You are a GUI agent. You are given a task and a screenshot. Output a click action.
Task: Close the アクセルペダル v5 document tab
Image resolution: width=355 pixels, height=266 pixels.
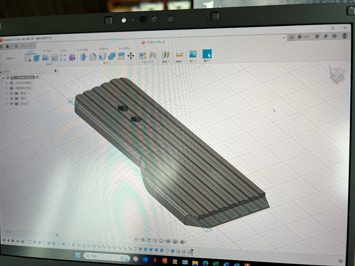coord(284,38)
